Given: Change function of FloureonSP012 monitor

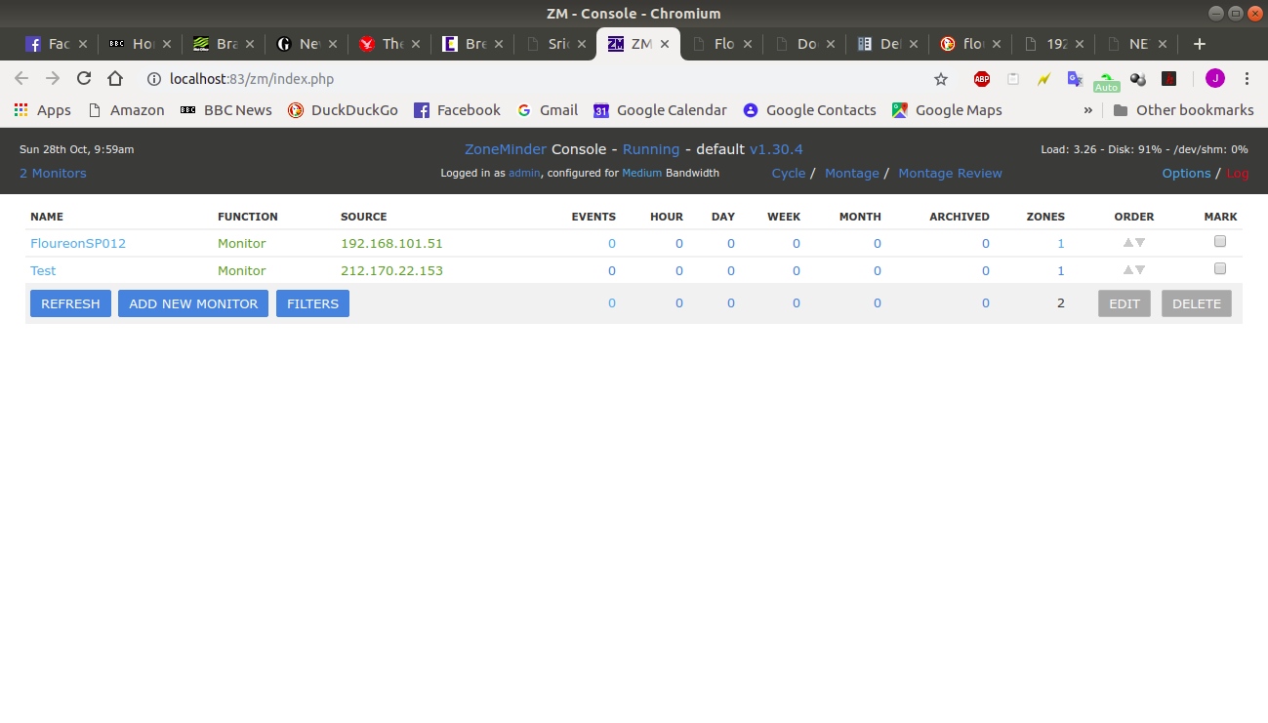Looking at the screenshot, I should [242, 243].
